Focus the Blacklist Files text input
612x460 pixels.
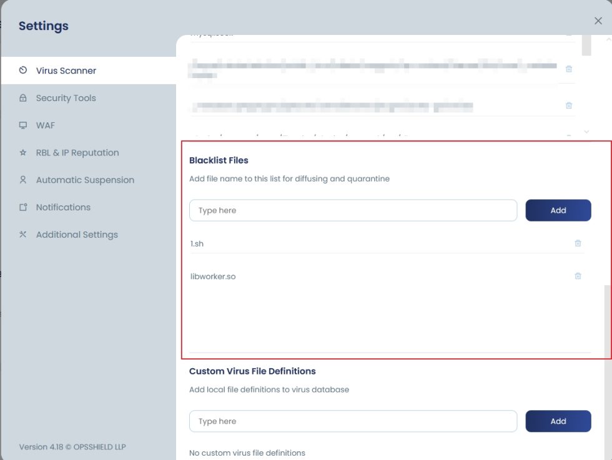(353, 210)
